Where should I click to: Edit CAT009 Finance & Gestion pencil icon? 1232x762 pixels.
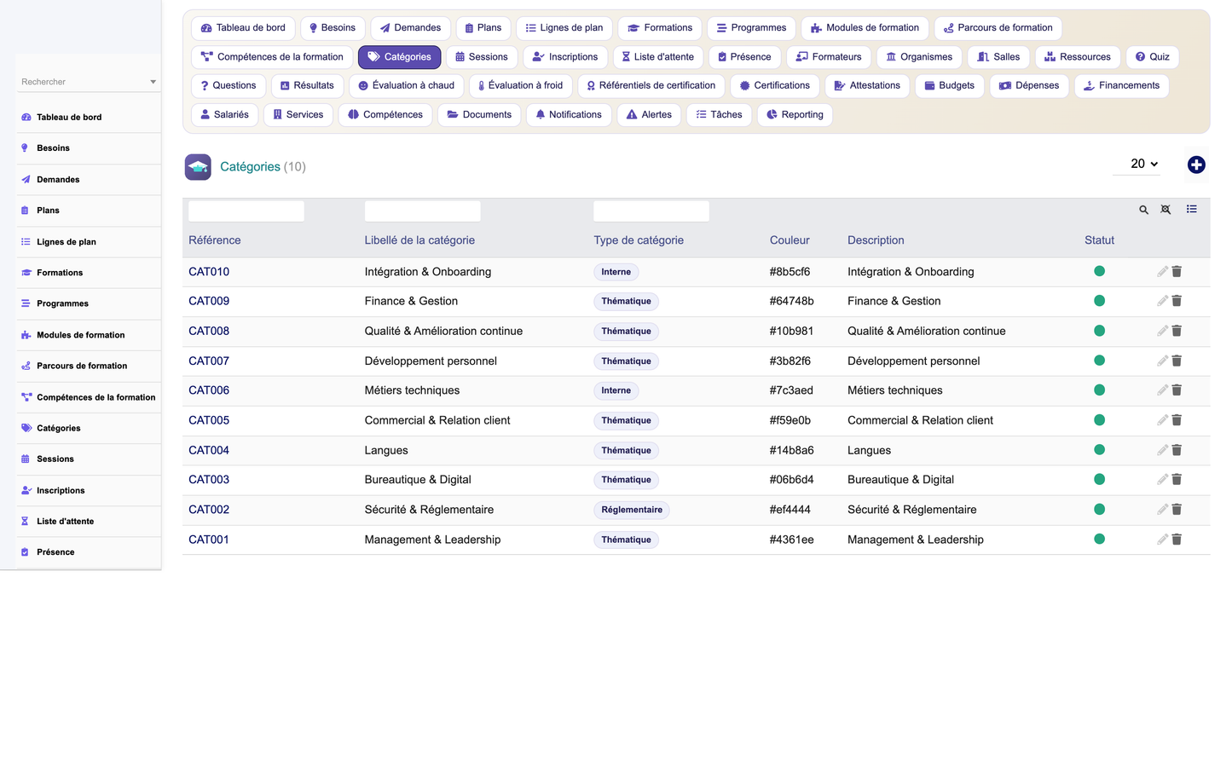tap(1162, 301)
